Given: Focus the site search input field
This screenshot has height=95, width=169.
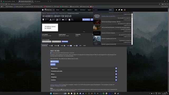Looking at the screenshot, I should 101,10.
